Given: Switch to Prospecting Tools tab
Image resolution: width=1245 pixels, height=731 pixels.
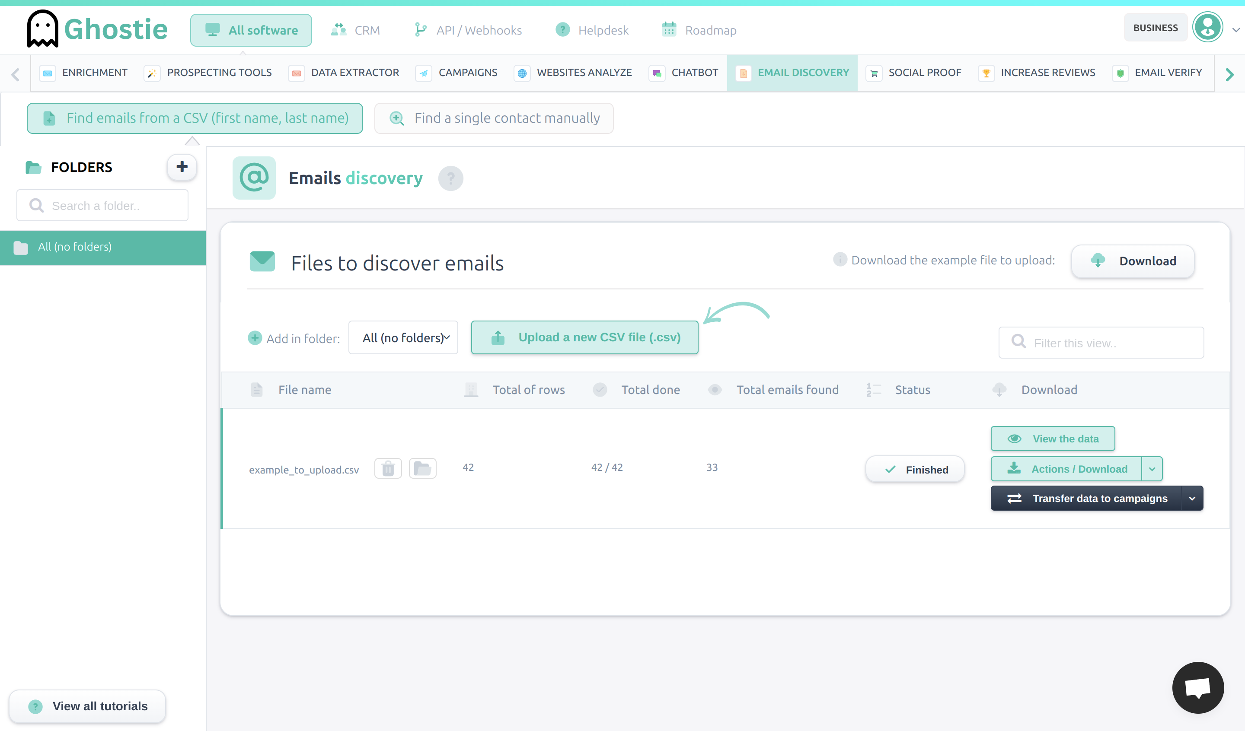Looking at the screenshot, I should coord(208,73).
